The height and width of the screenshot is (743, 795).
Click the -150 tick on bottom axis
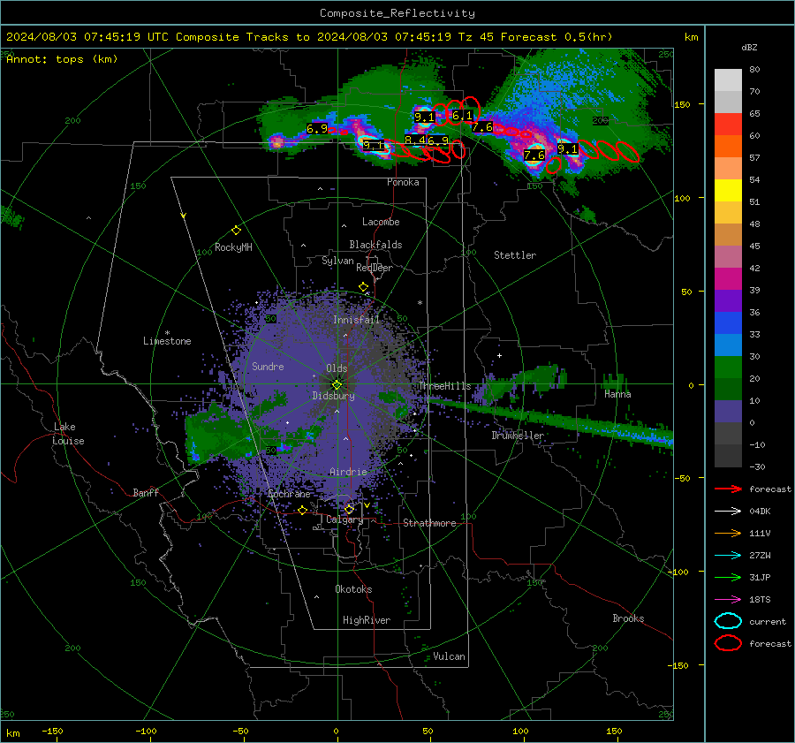tap(52, 731)
